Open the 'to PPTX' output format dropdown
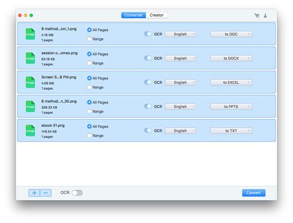This screenshot has height=223, width=293. click(x=231, y=107)
